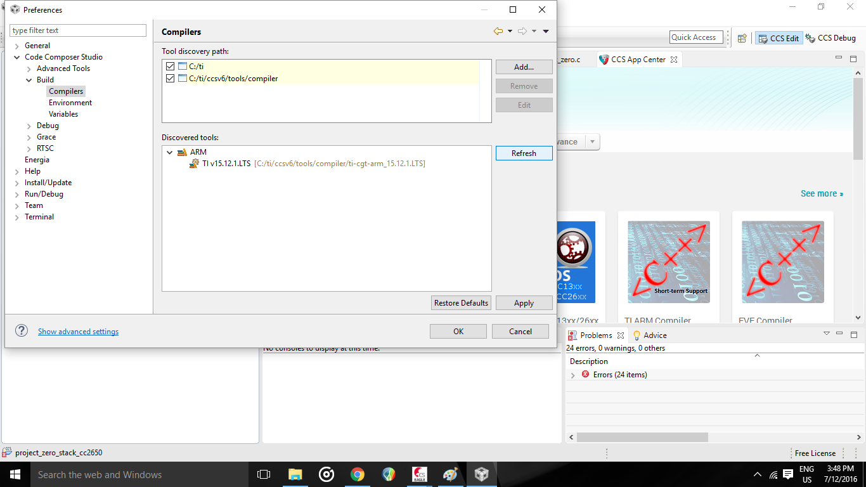Click the Apply button
Screen dimensions: 866x487
pyautogui.click(x=524, y=303)
